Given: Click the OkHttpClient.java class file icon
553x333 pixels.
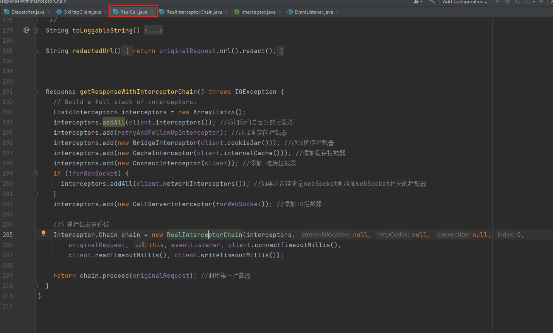Looking at the screenshot, I should (x=59, y=12).
